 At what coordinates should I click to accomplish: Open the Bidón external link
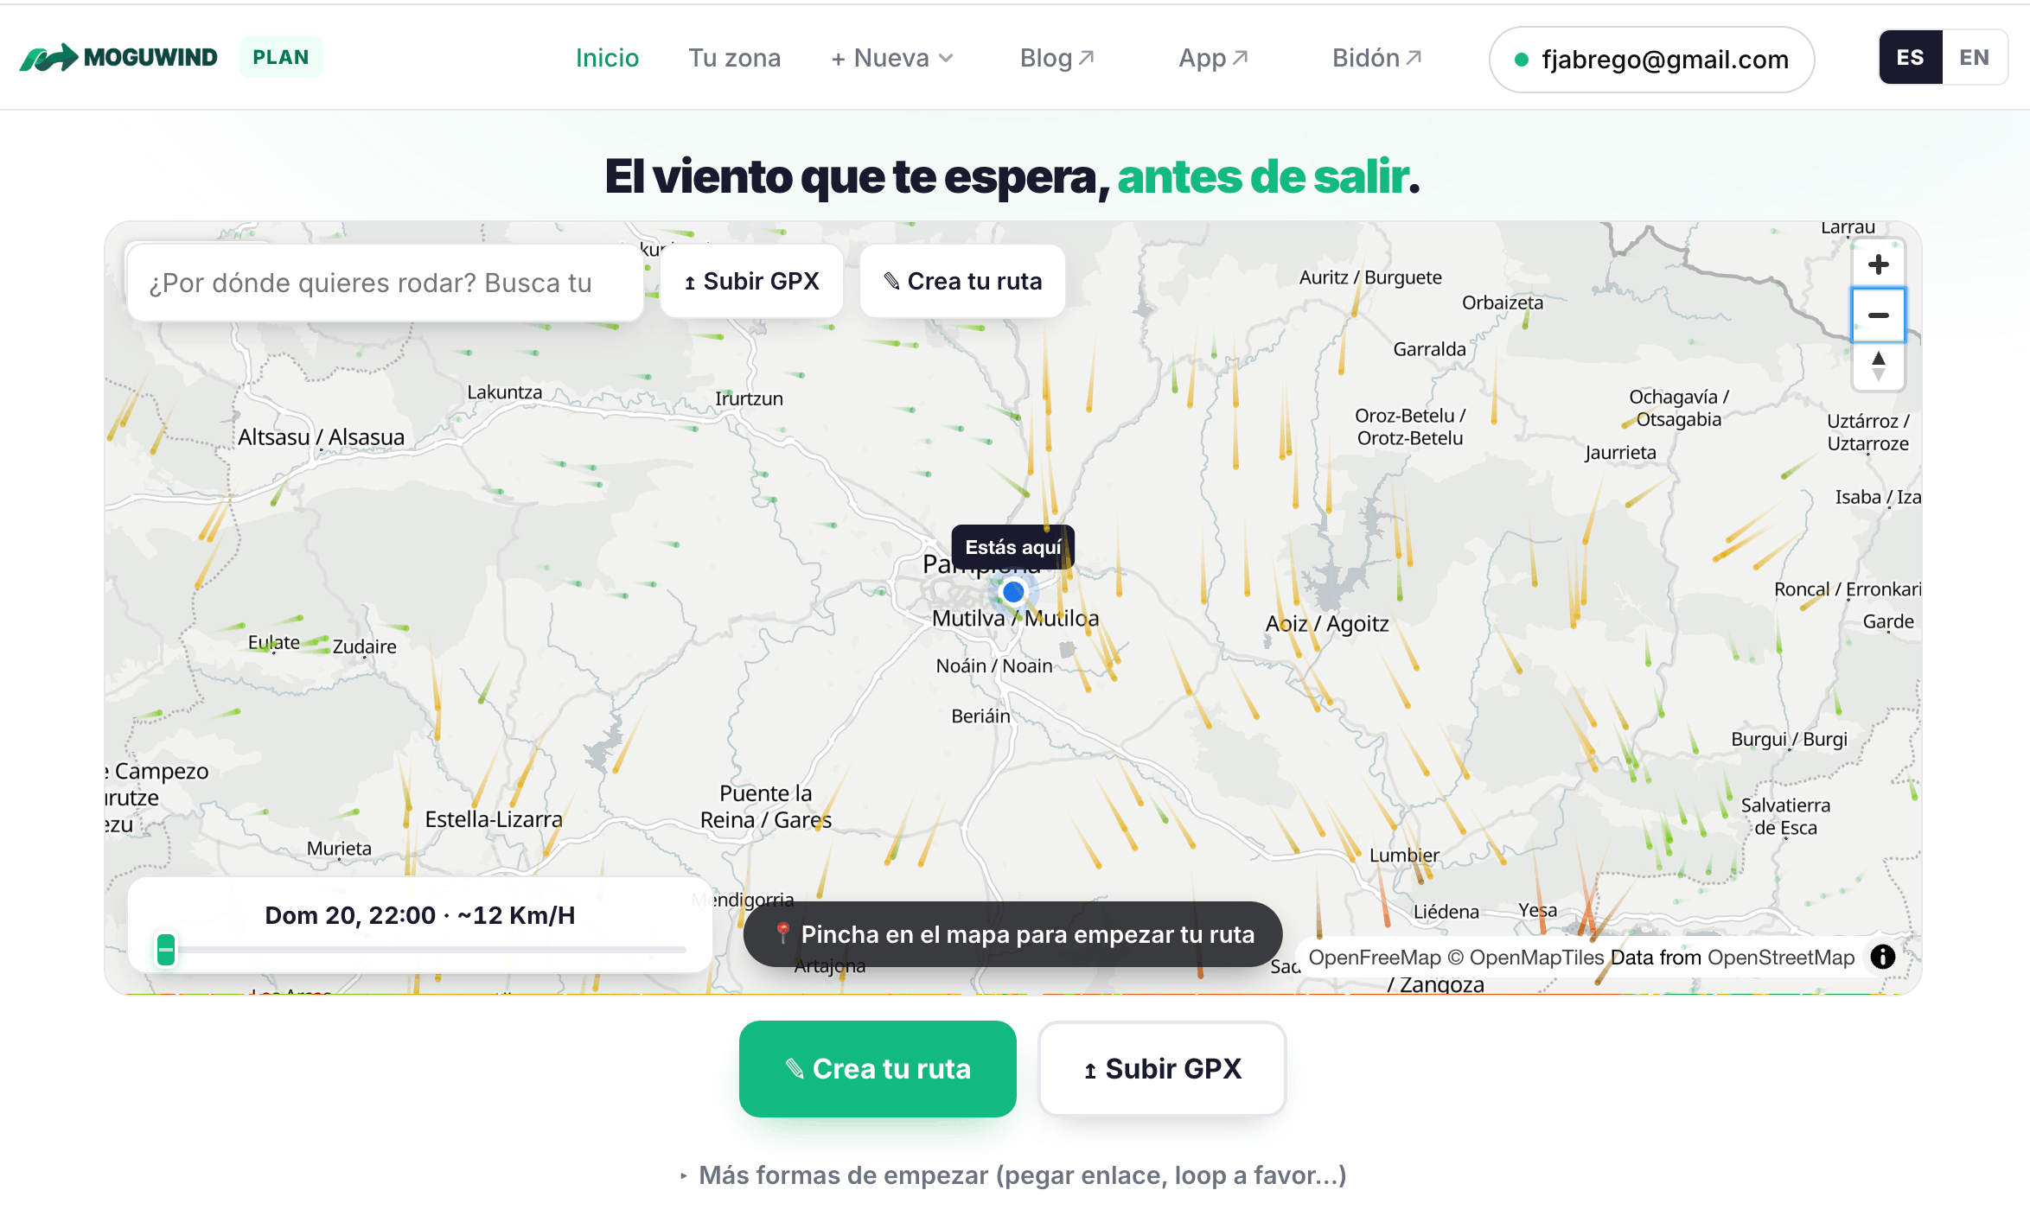(1376, 58)
